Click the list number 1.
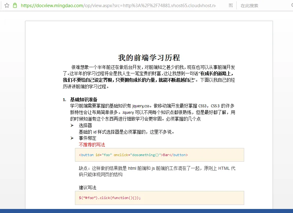 pos(64,100)
